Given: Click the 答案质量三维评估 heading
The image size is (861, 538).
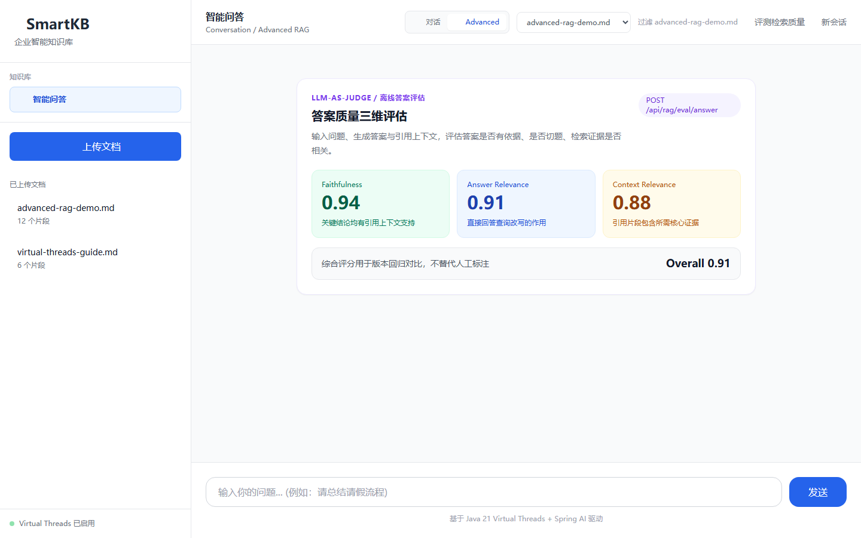Looking at the screenshot, I should (x=359, y=116).
